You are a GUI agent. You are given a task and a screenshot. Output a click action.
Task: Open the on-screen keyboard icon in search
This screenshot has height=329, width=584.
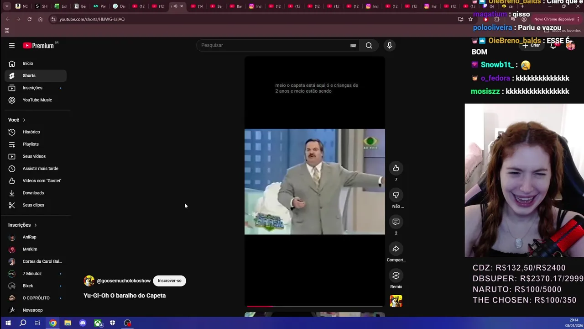coord(353,45)
